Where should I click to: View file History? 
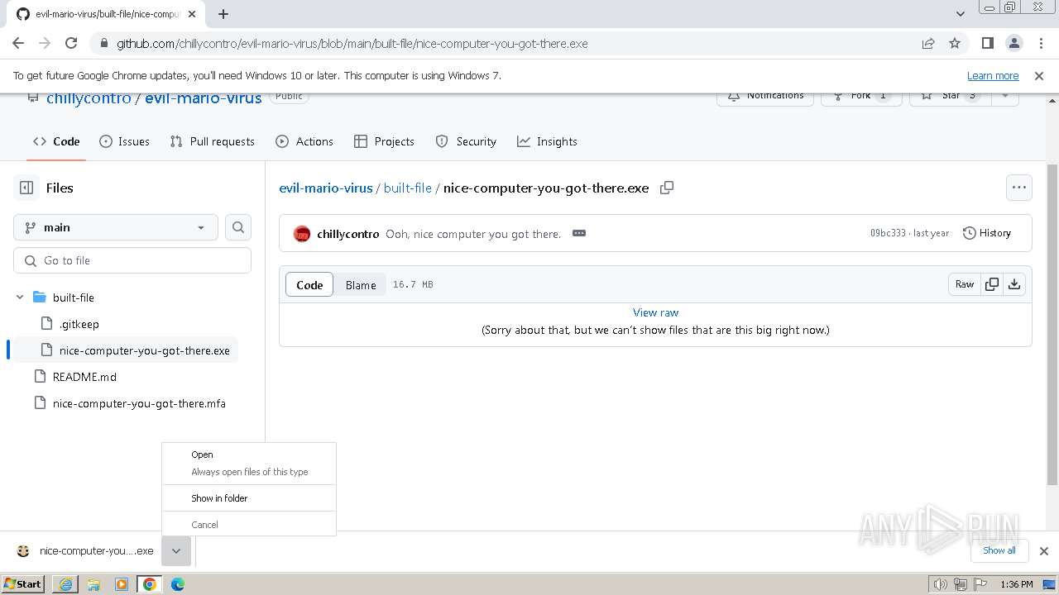[987, 233]
